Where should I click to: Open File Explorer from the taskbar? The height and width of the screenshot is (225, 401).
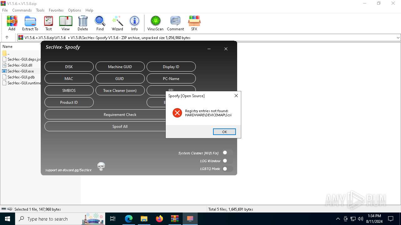click(144, 219)
